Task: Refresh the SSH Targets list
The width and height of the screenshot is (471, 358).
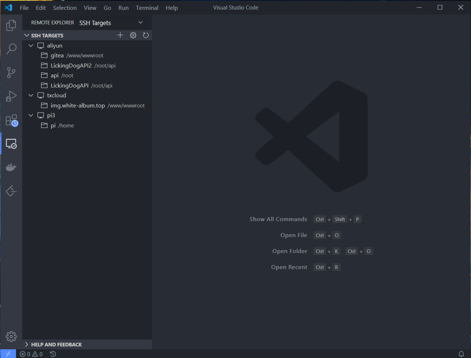Action: (146, 35)
